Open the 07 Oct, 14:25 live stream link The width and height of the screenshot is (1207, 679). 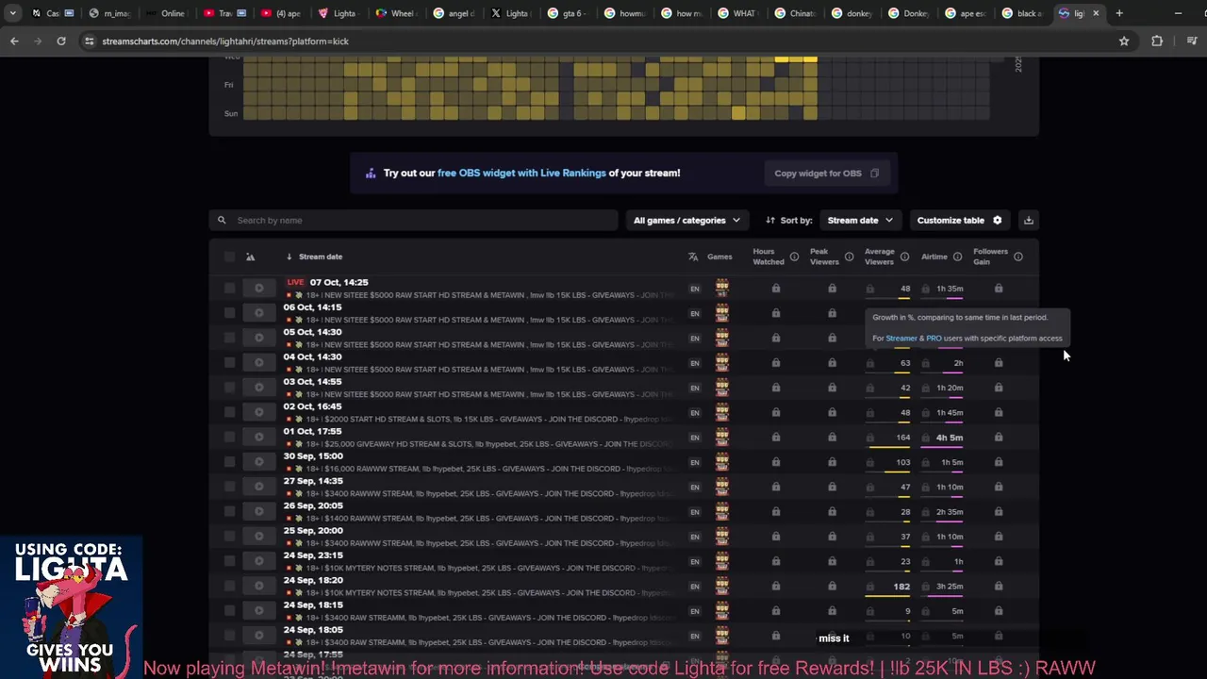[x=339, y=282]
